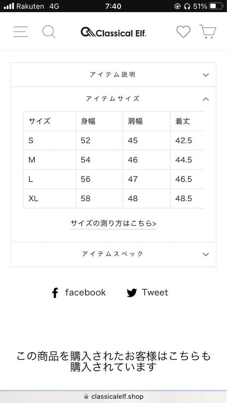Tap the classicalelf.shop address bar

[x=117, y=397]
